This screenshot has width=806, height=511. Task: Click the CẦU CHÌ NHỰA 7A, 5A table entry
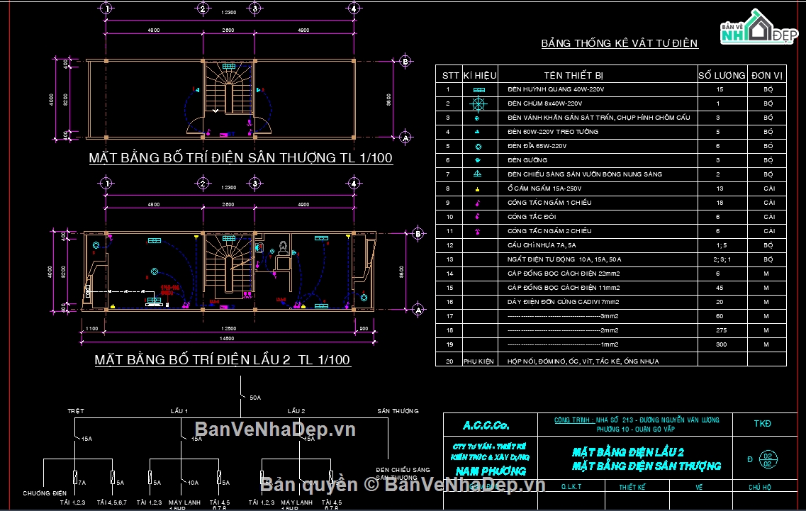coord(542,245)
